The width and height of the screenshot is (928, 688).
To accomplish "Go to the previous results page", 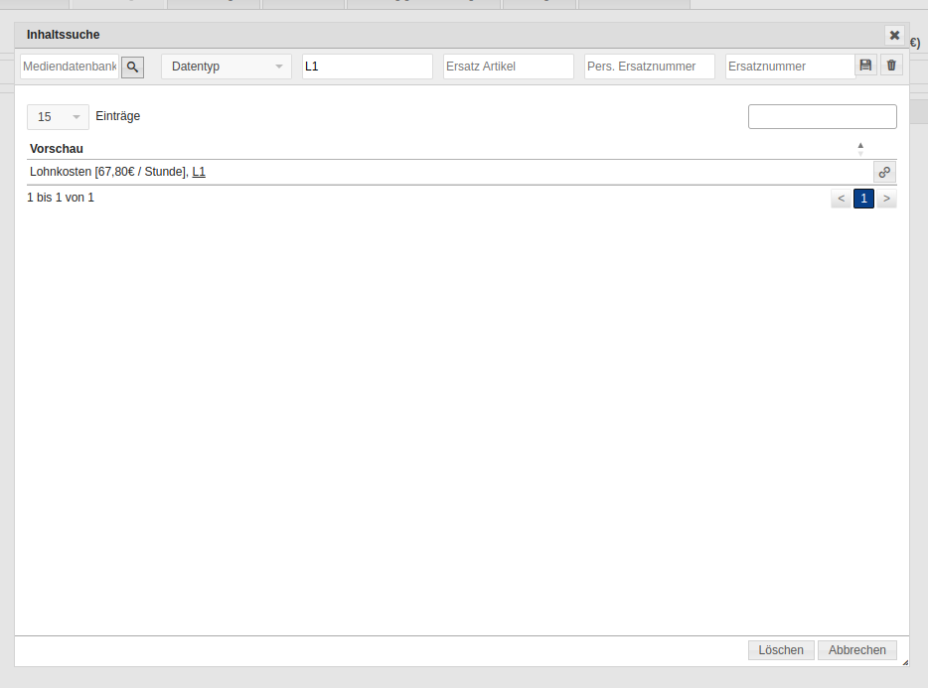I will coord(841,199).
